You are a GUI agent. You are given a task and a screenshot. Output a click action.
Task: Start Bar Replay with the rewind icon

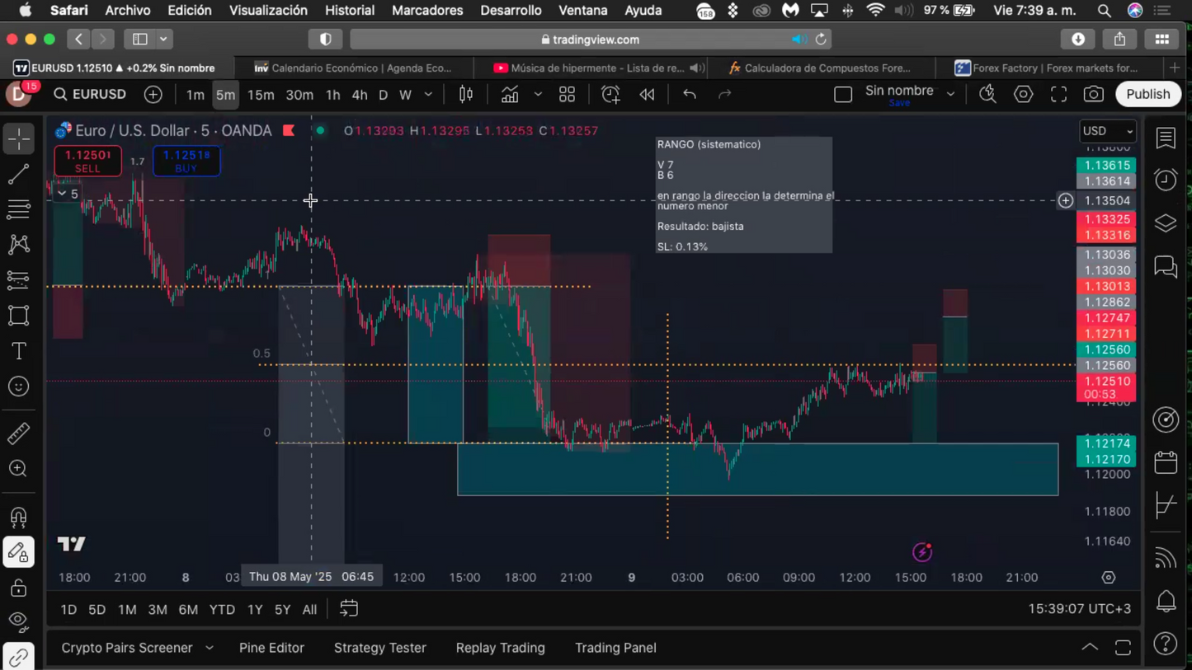tap(647, 94)
